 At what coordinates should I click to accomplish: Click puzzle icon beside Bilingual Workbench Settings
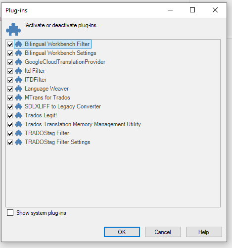click(18, 53)
